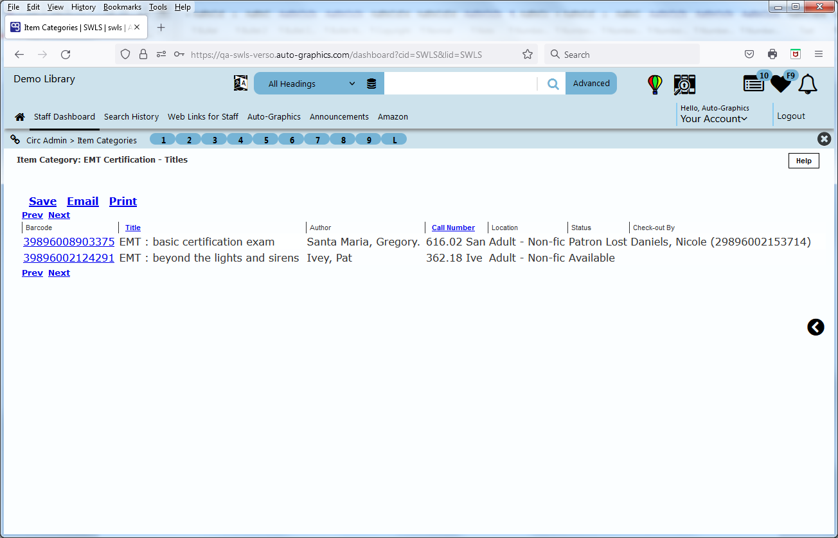Close the Item Categories panel with X

click(x=824, y=139)
